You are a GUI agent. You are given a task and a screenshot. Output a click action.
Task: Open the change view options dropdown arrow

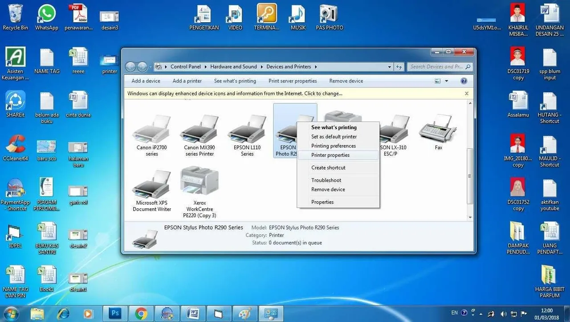tap(447, 81)
